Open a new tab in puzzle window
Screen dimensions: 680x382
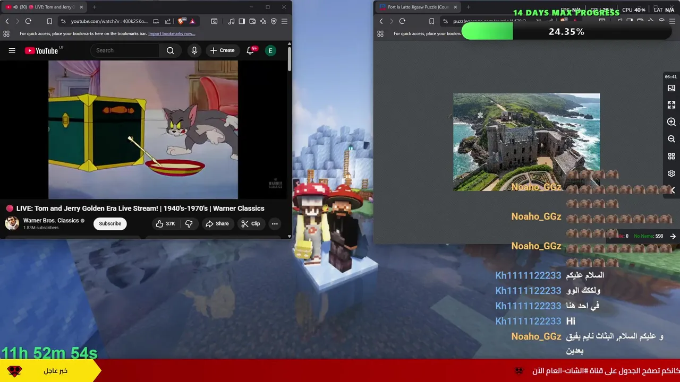[468, 7]
